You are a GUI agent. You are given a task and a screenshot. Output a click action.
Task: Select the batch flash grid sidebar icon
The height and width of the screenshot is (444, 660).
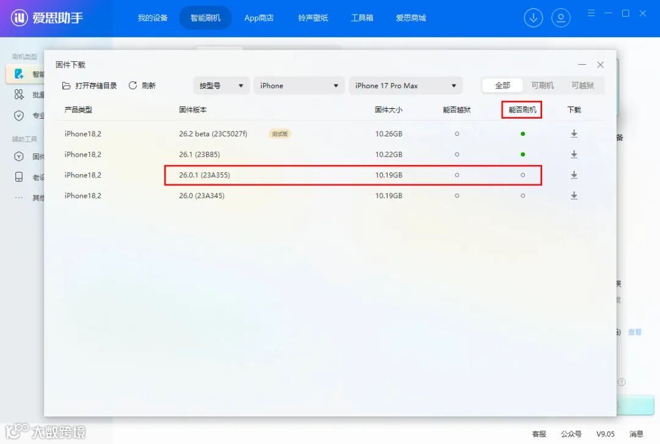coord(19,94)
